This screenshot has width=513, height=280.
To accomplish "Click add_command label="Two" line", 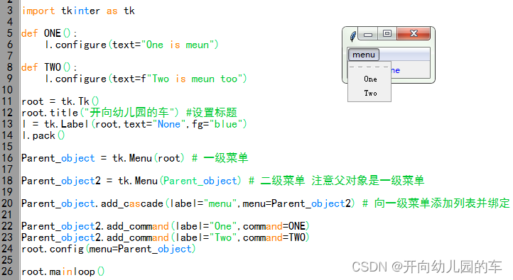I will (166, 237).
